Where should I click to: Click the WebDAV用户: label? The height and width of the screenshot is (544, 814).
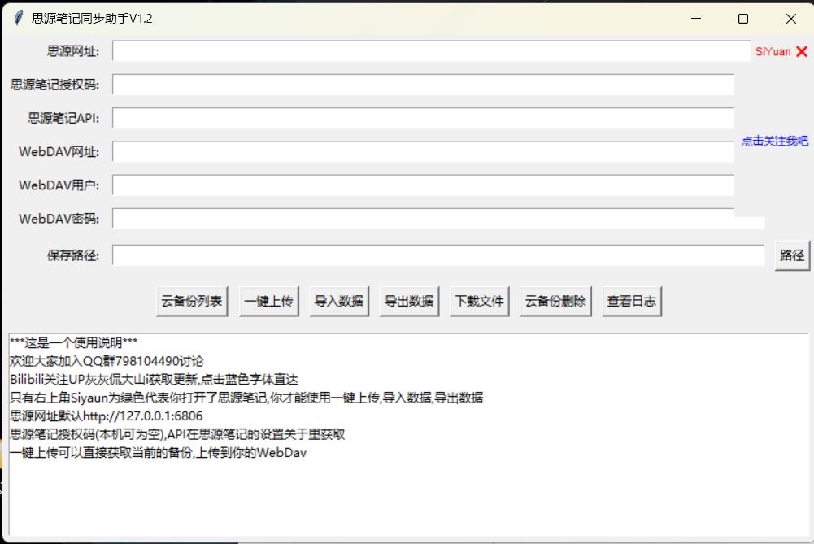[x=59, y=185]
